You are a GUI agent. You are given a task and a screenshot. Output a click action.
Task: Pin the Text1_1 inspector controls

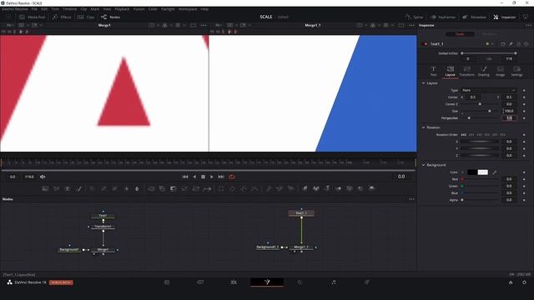[511, 44]
